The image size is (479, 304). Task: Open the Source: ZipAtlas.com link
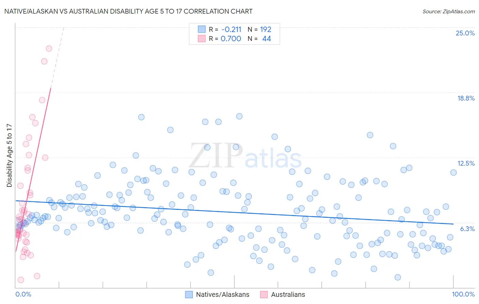[449, 11]
